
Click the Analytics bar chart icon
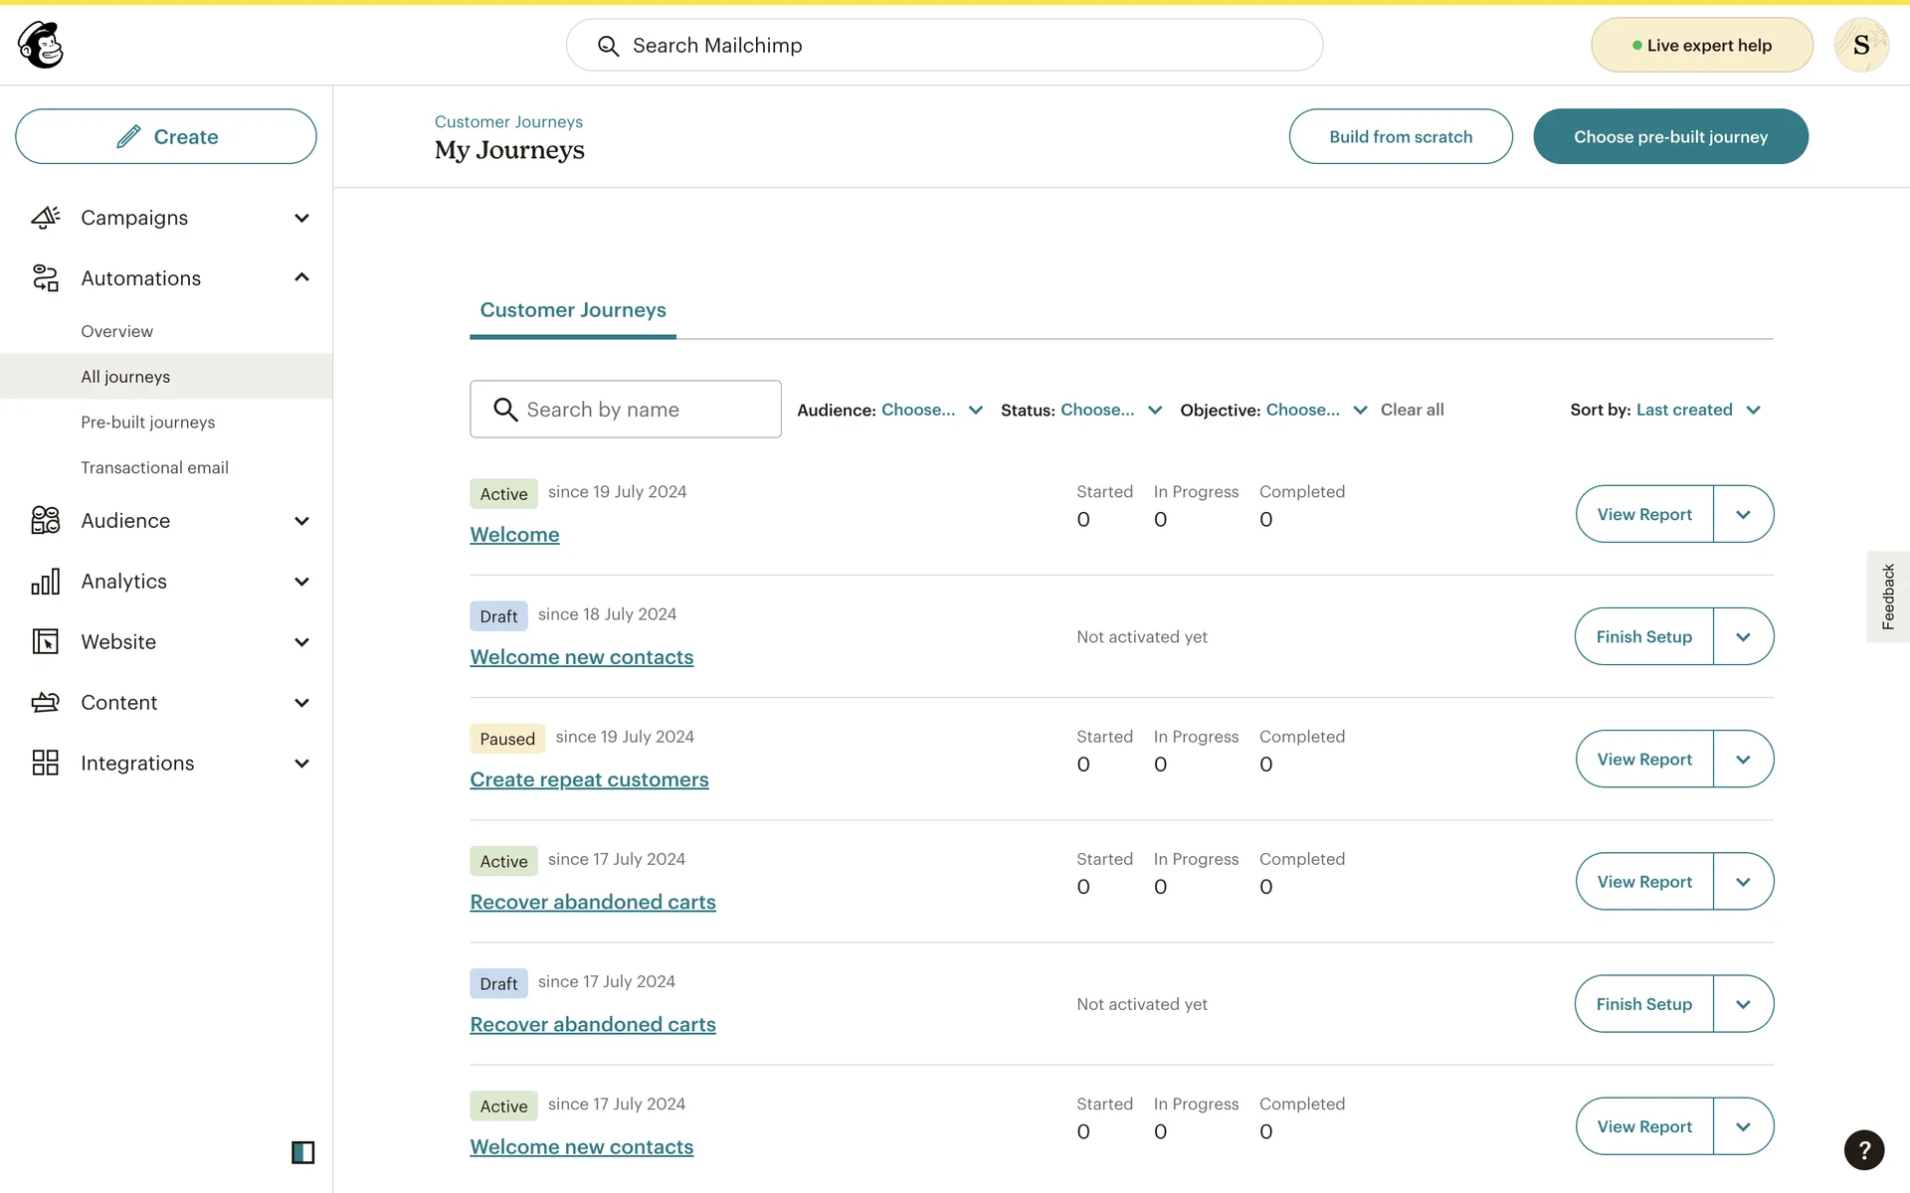pyautogui.click(x=46, y=582)
